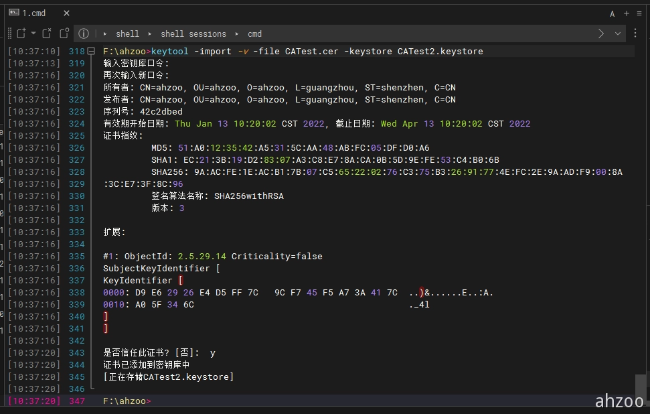650x414 pixels.
Task: Click the command prompt on line 347
Action: coord(127,401)
